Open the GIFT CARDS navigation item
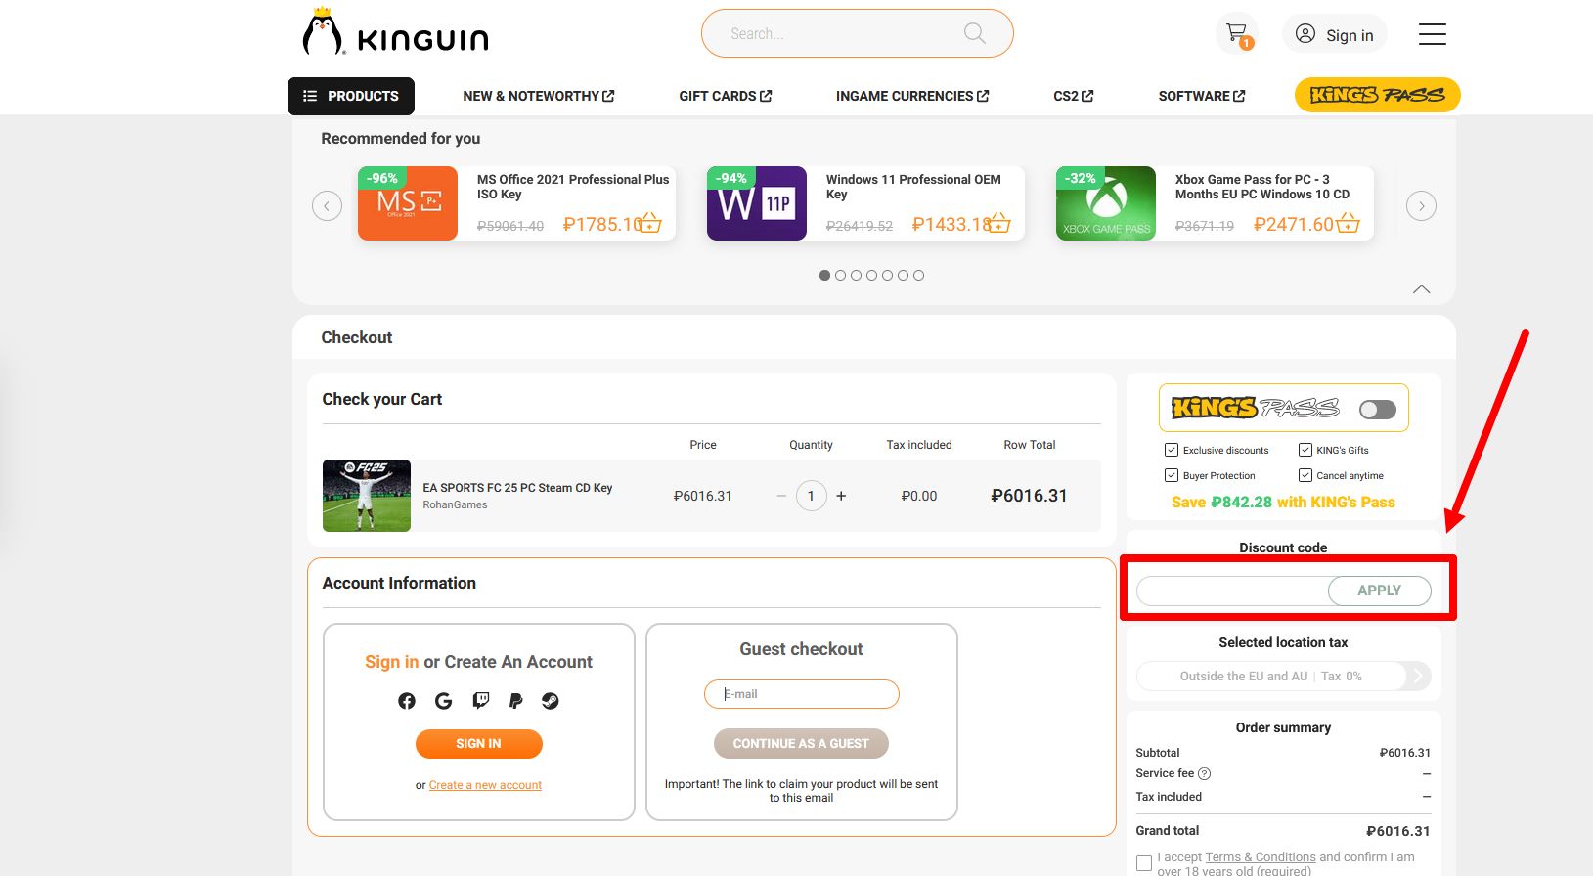The width and height of the screenshot is (1593, 876). tap(726, 96)
